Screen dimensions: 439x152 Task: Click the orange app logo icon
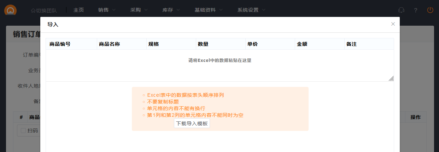pyautogui.click(x=11, y=10)
